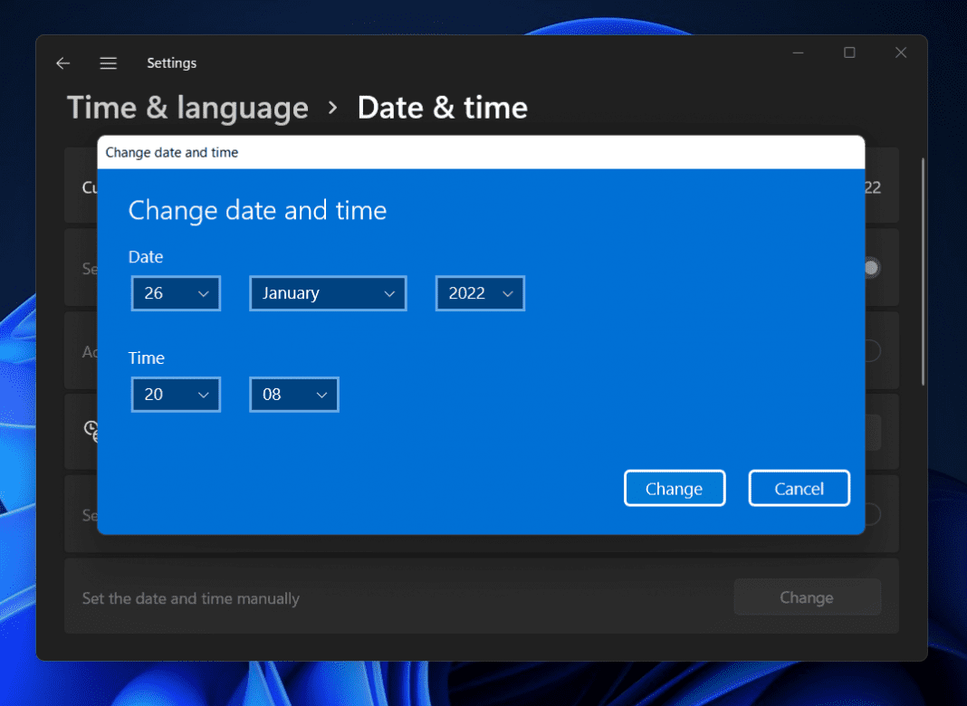This screenshot has height=706, width=967.
Task: Click the back arrow in Settings
Action: [x=62, y=62]
